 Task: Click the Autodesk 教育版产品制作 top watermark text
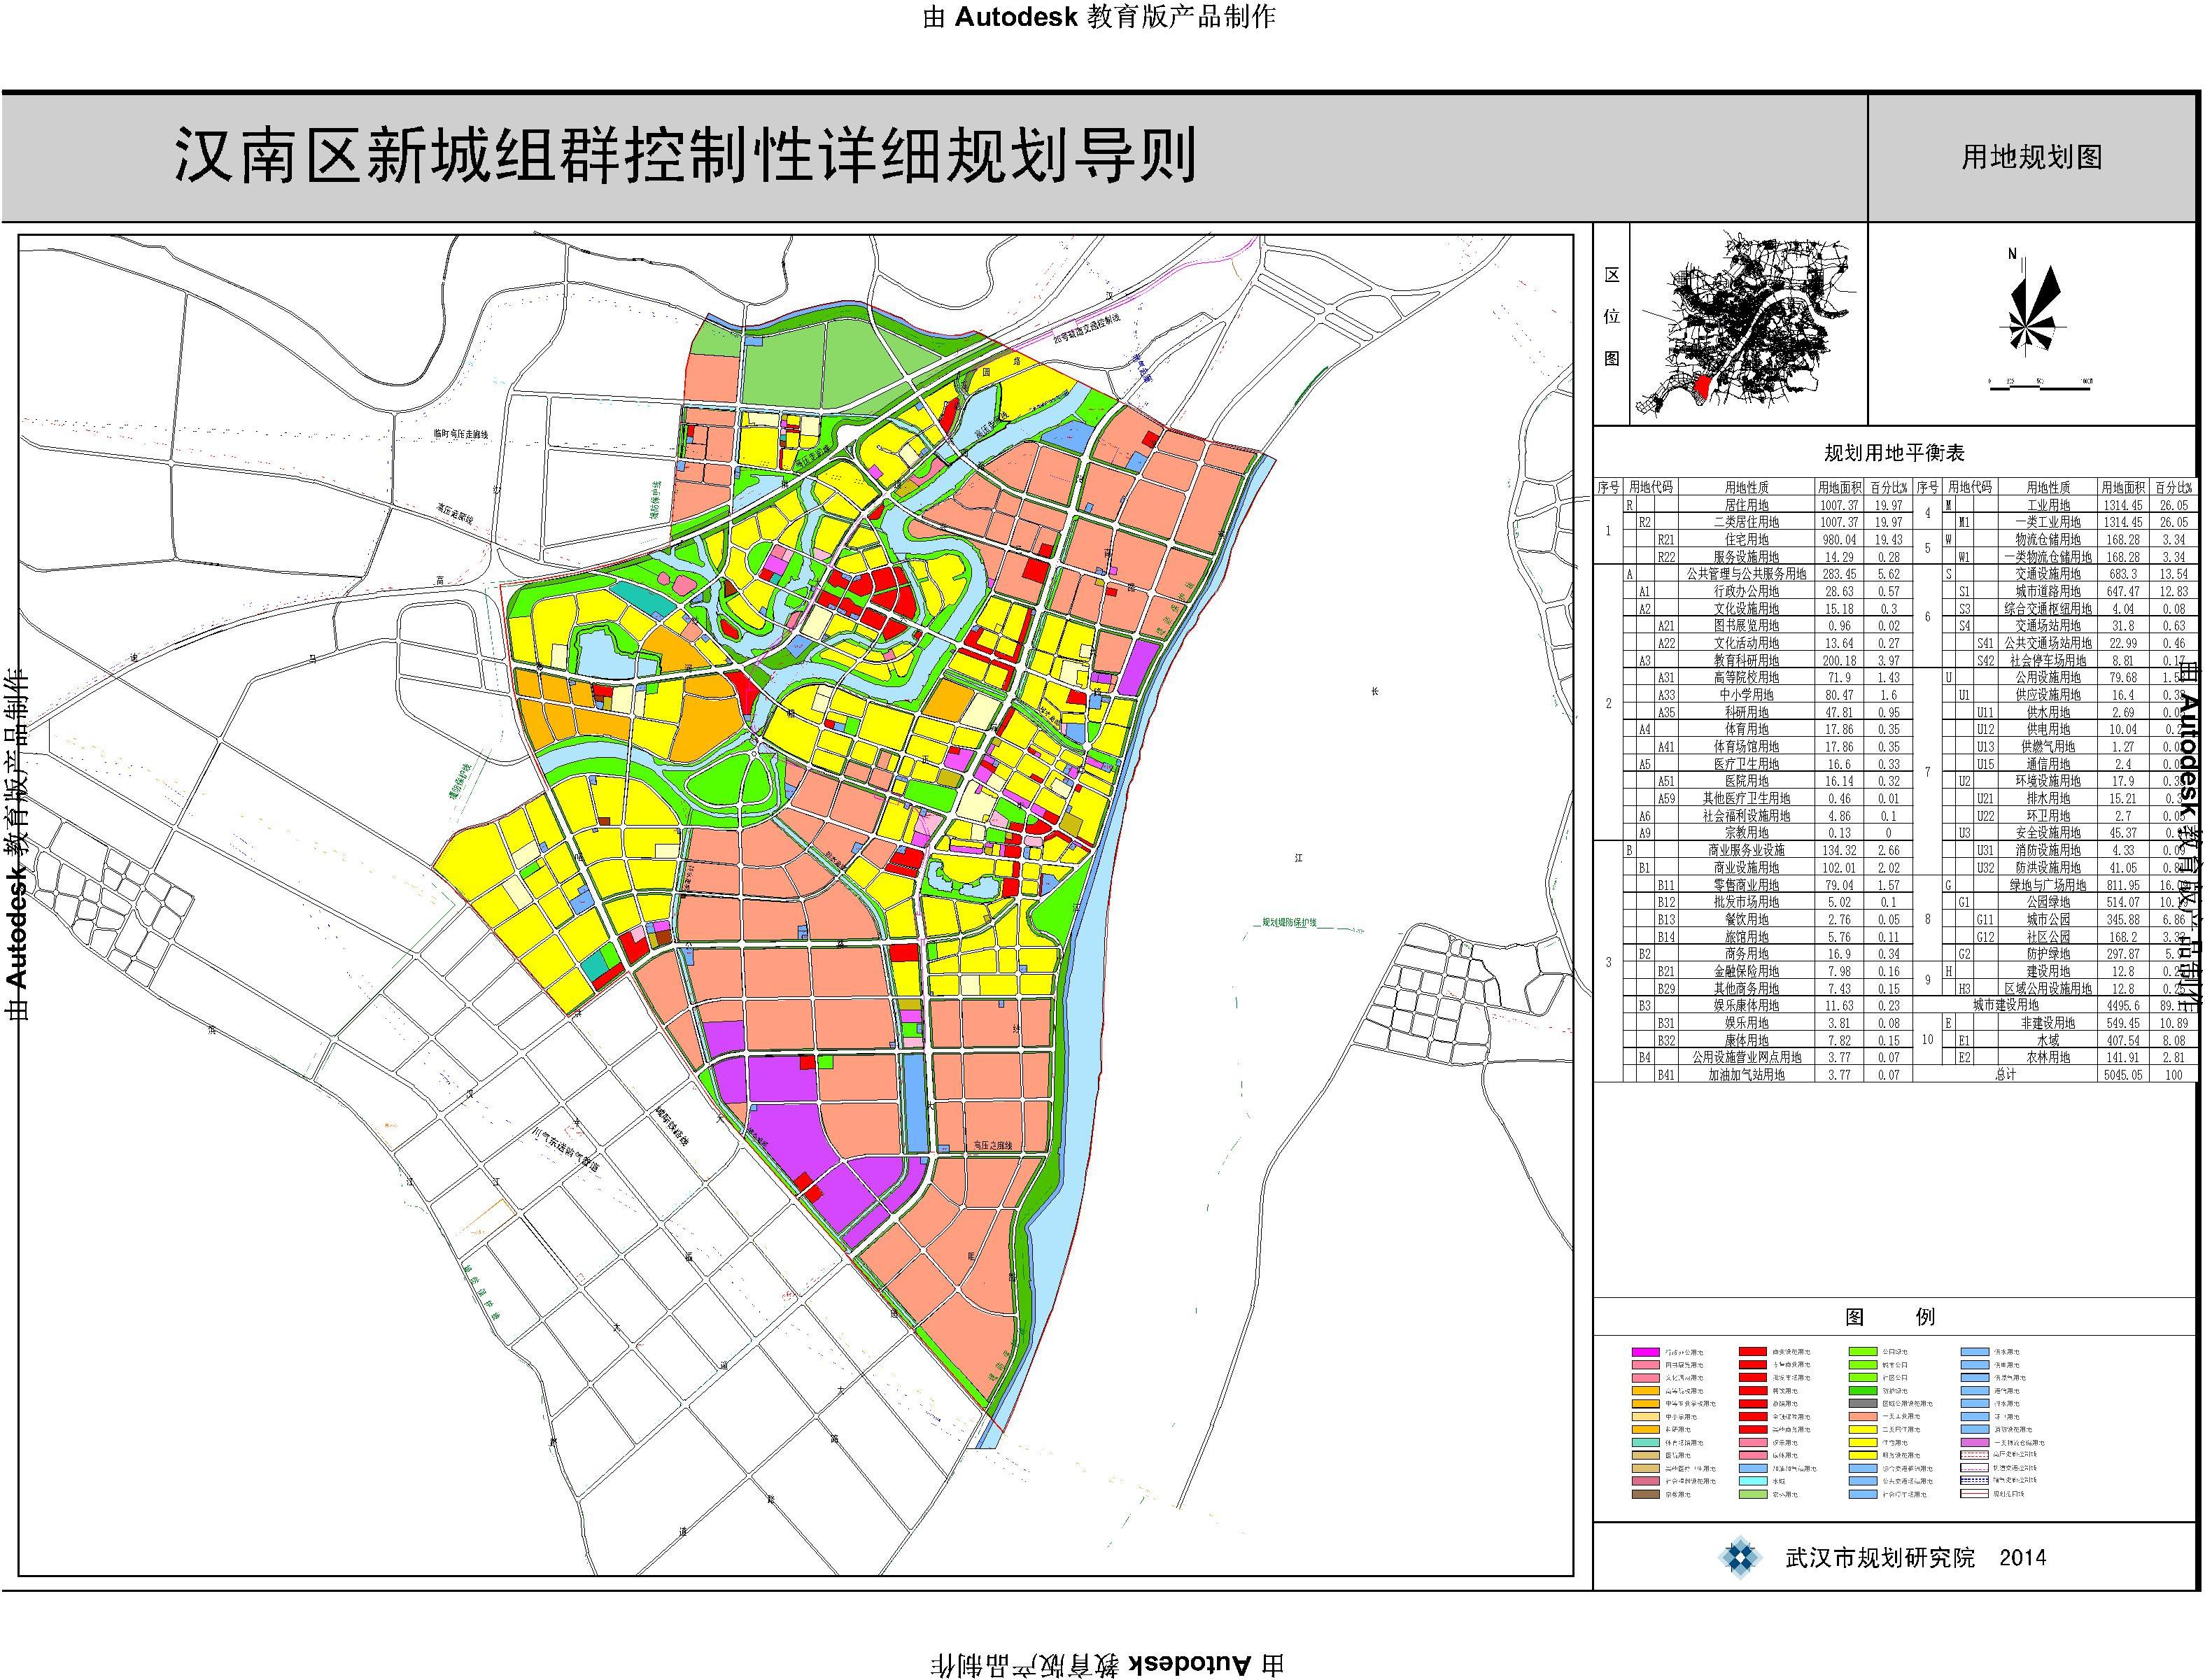coord(1100,17)
